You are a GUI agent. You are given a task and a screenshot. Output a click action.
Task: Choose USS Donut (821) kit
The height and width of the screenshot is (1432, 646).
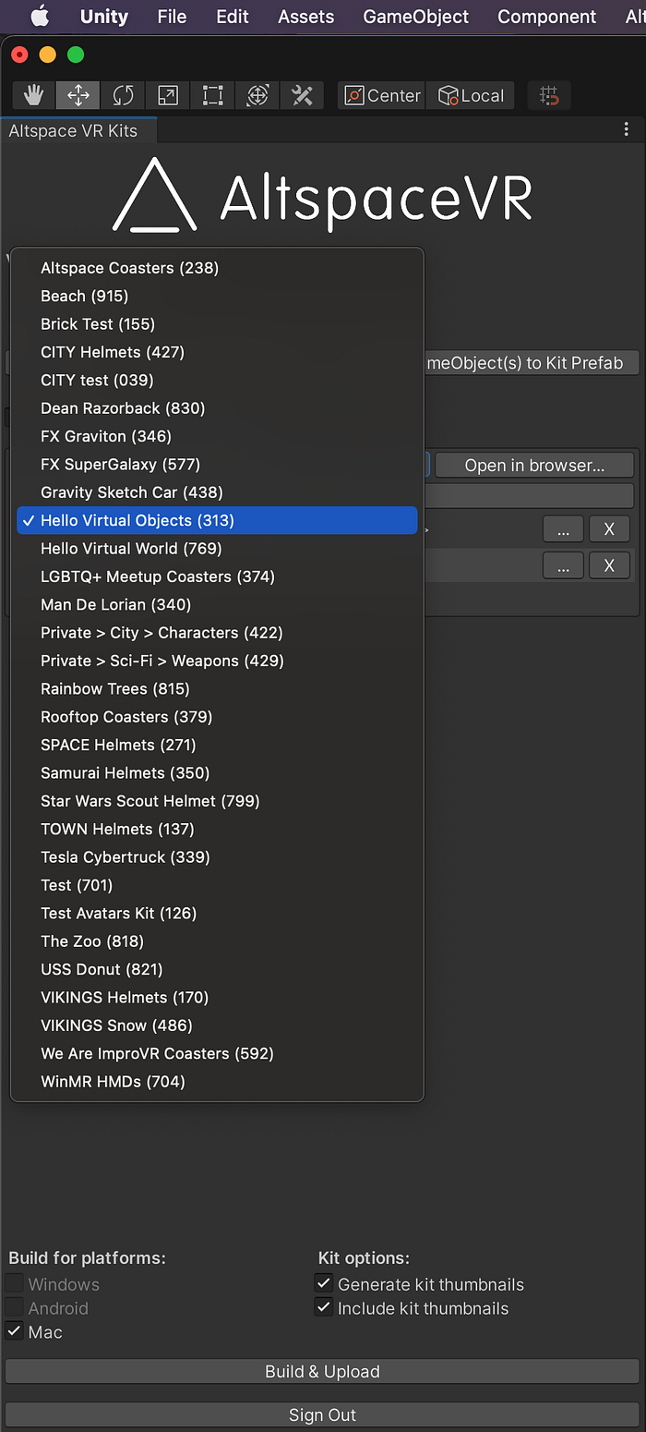(x=217, y=969)
